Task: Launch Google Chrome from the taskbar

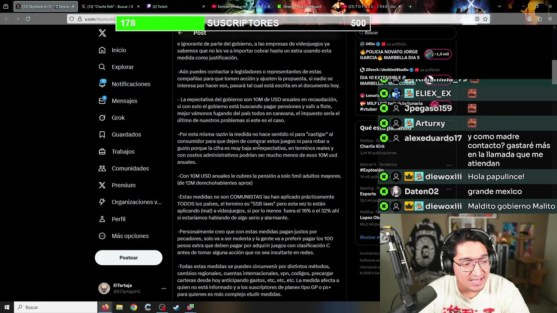Action: (134, 307)
